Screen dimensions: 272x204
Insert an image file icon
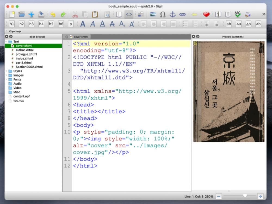153,14
